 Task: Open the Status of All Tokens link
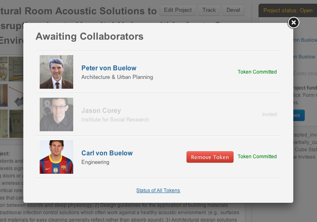158,191
